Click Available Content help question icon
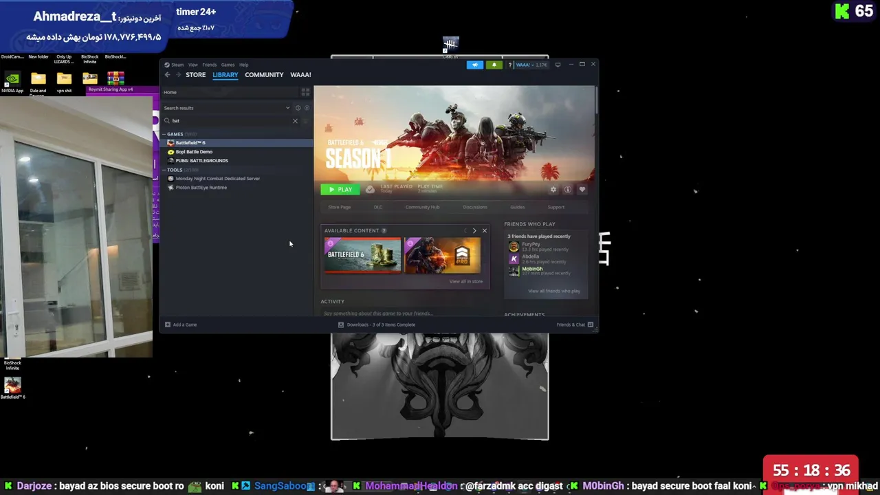Image resolution: width=880 pixels, height=495 pixels. click(x=384, y=231)
